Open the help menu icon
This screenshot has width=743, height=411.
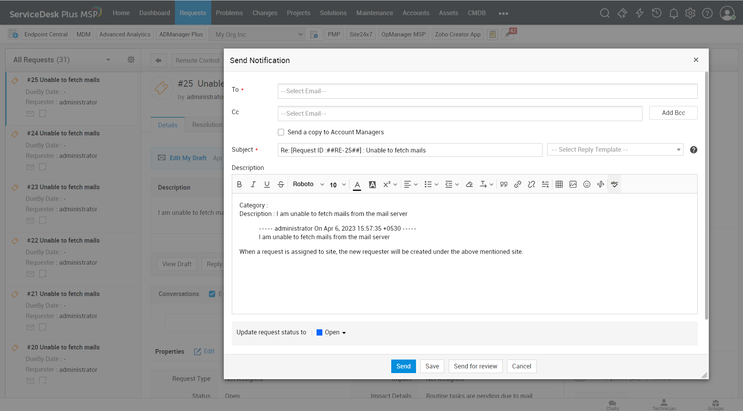pyautogui.click(x=707, y=13)
